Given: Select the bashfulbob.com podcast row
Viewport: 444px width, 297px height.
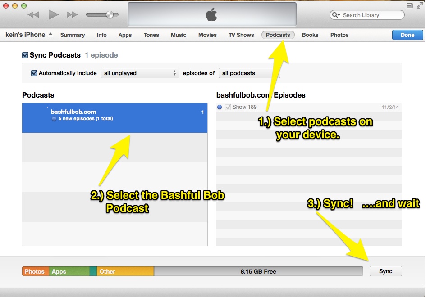Looking at the screenshot, I should point(114,117).
